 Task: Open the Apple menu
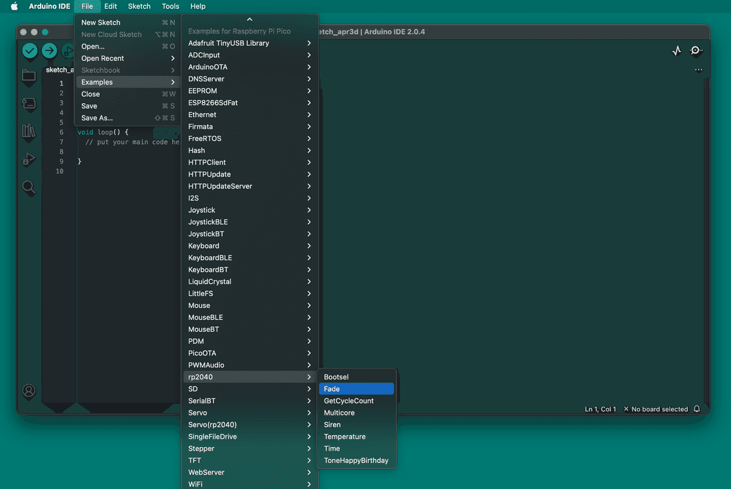15,6
